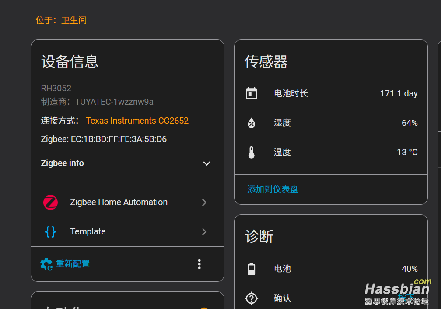
Task: Click the thermometer icon beside 温度
Action: (251, 152)
